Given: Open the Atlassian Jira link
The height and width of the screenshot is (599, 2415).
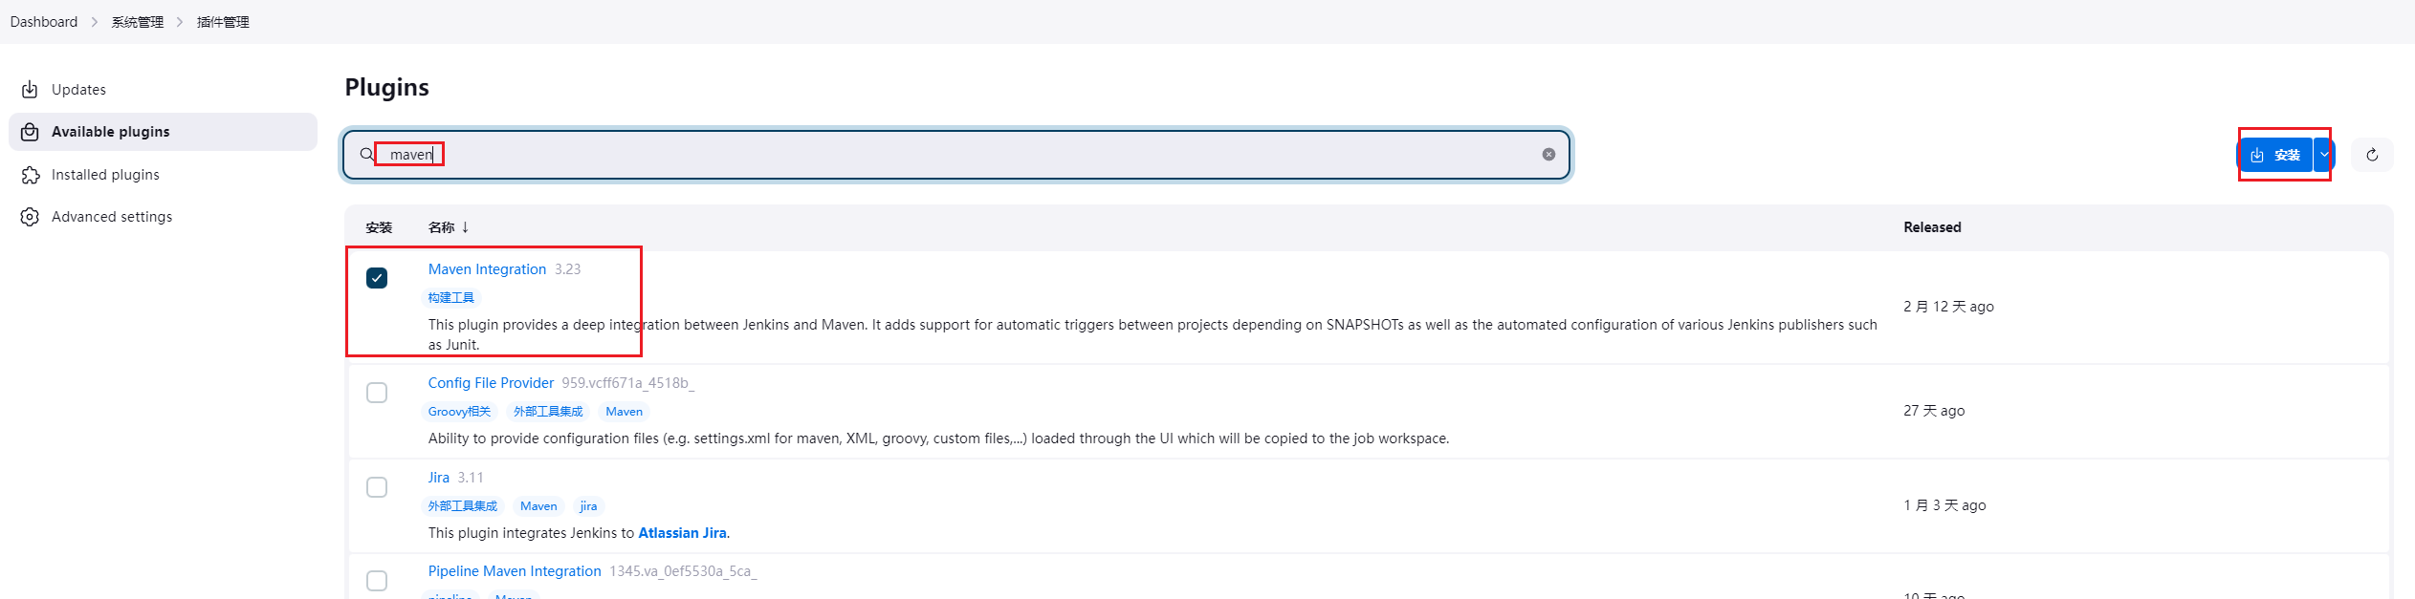Looking at the screenshot, I should [682, 533].
